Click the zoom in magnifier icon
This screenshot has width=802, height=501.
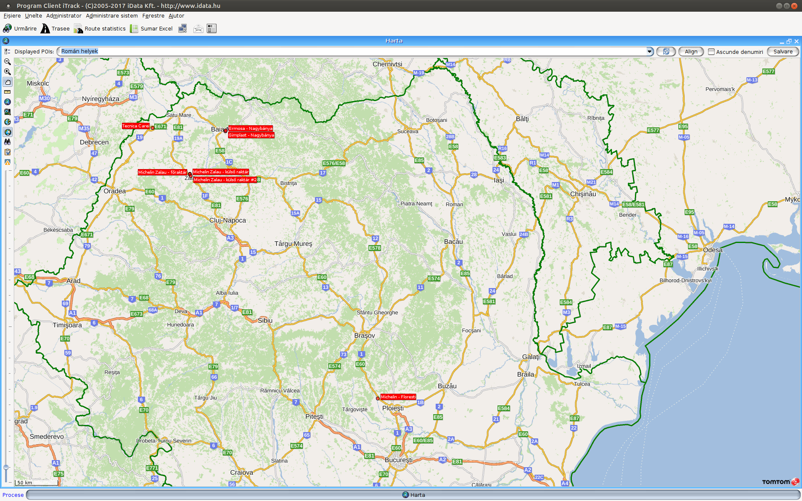point(7,72)
